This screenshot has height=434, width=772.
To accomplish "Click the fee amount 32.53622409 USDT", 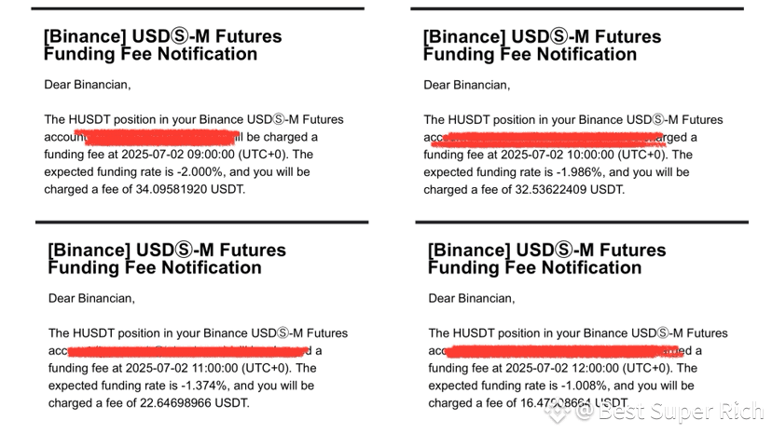I will [570, 189].
